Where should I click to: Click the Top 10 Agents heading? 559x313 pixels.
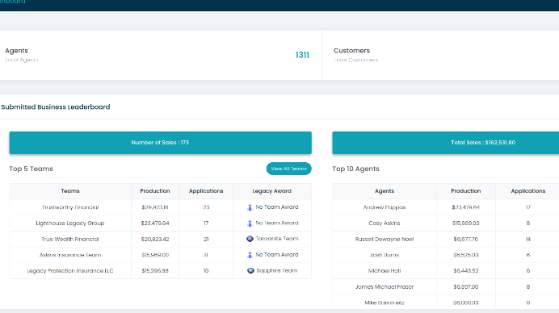[x=355, y=169]
